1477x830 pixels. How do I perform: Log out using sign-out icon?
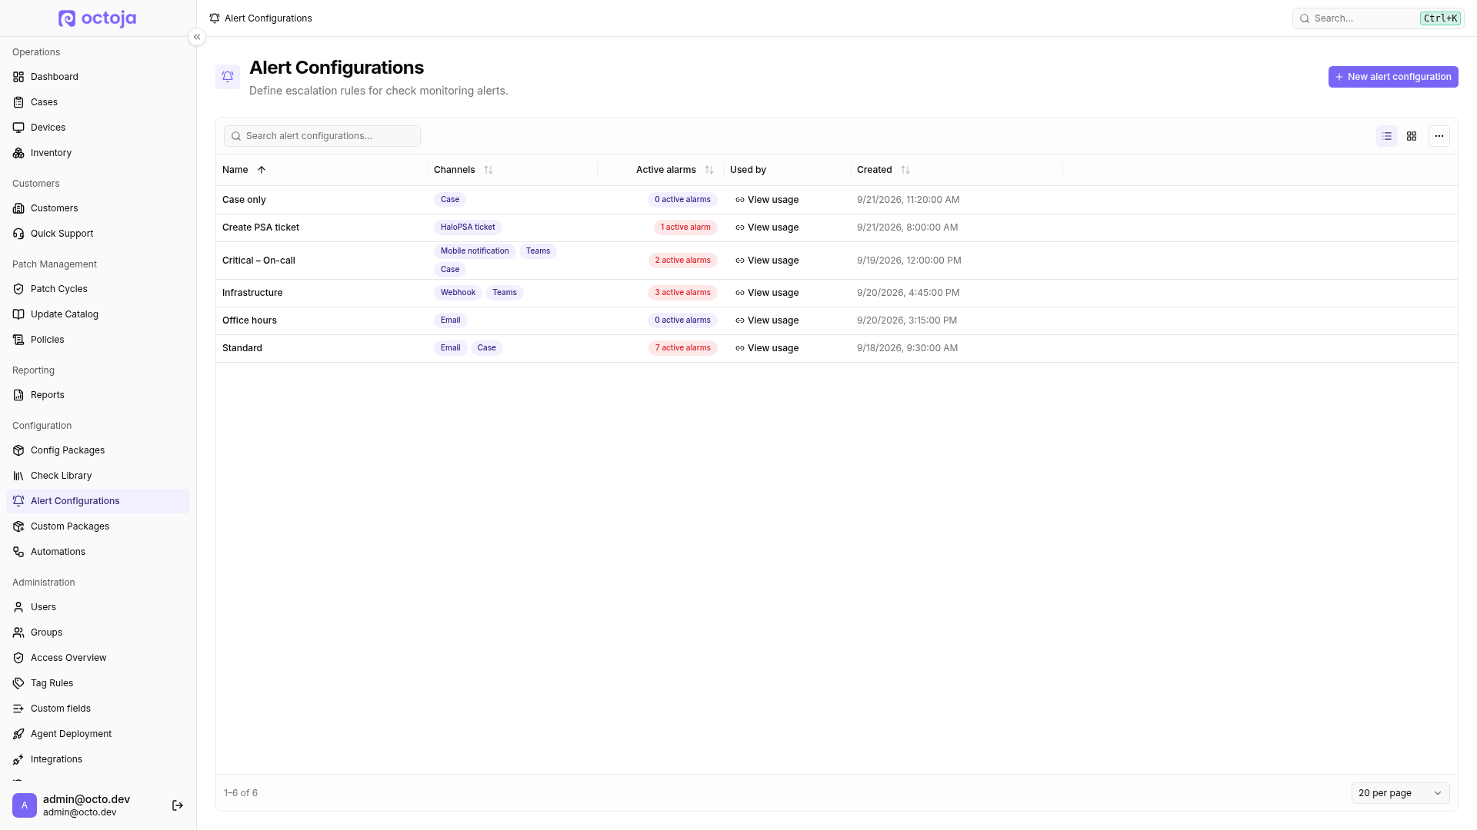(x=178, y=805)
